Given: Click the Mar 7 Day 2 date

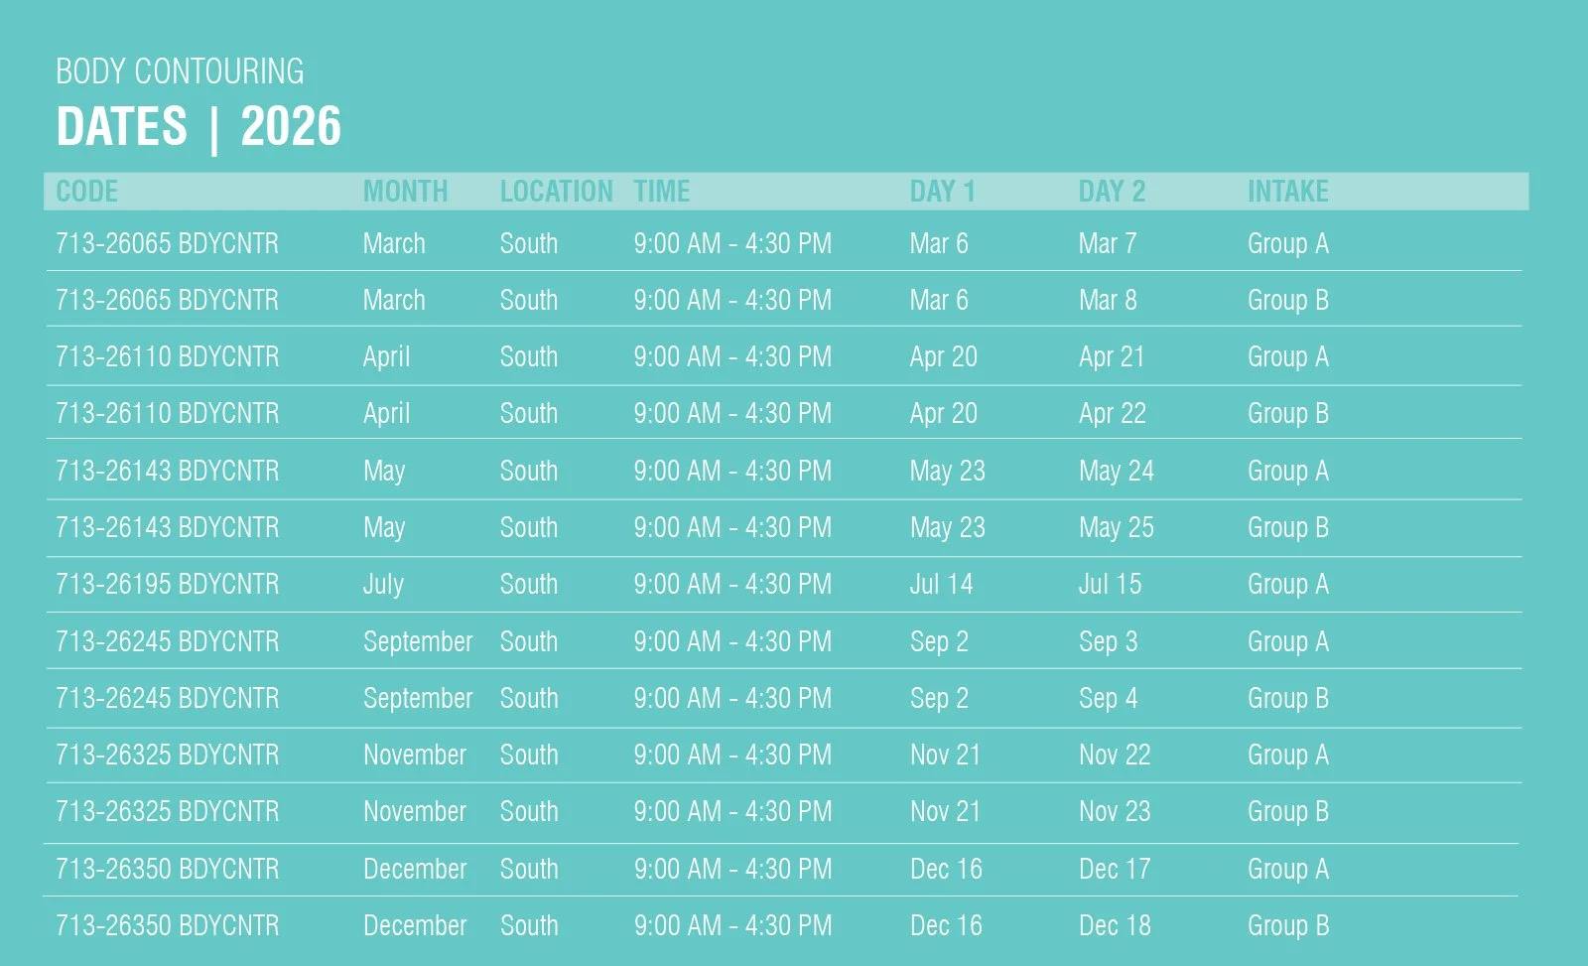Looking at the screenshot, I should 1107,243.
